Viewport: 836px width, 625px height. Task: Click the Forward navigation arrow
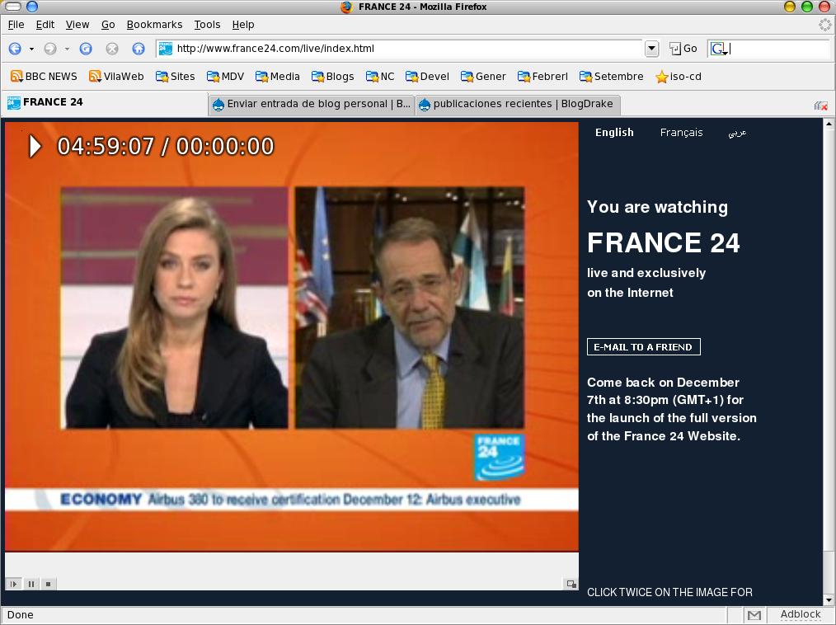(x=50, y=49)
